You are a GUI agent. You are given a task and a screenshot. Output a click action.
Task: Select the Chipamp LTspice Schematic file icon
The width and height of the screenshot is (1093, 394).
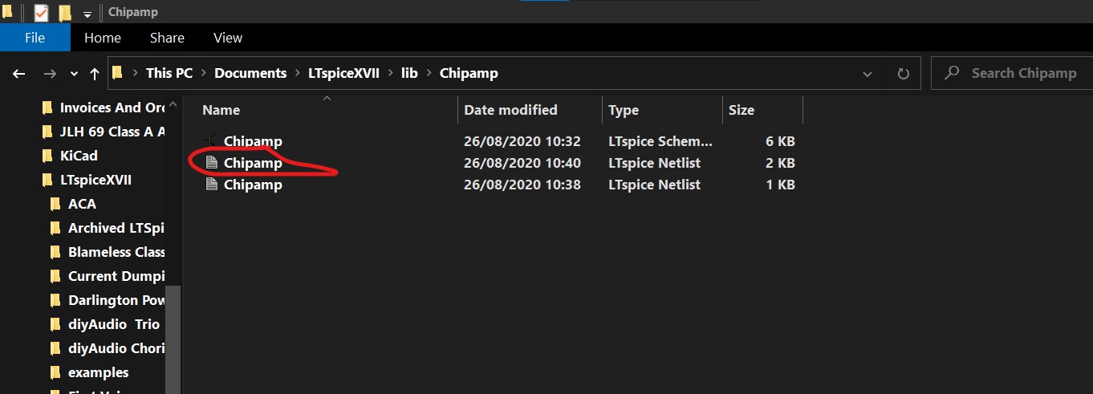tap(212, 141)
